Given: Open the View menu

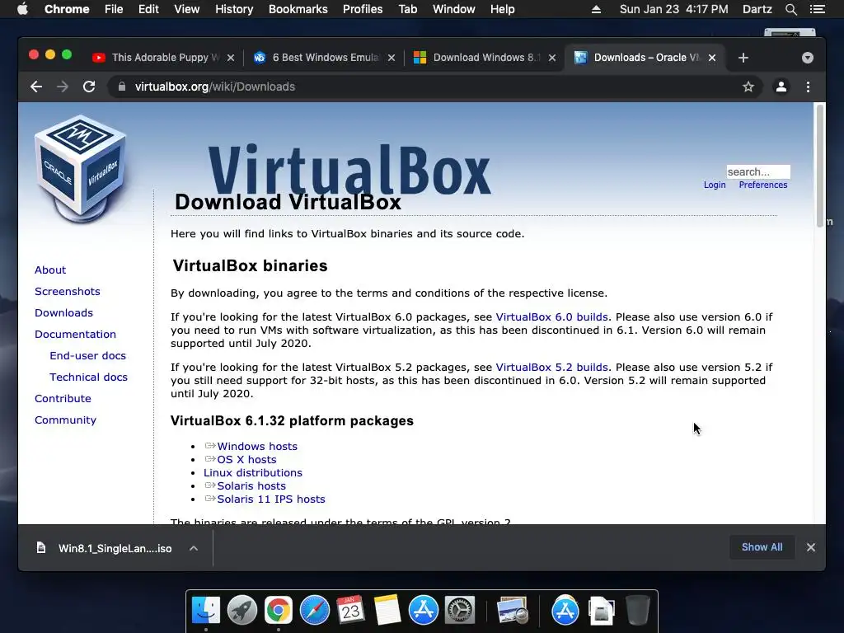Looking at the screenshot, I should 187,9.
